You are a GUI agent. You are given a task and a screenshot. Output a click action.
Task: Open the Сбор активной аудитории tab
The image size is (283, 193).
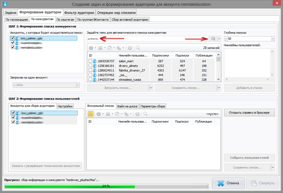point(130,20)
